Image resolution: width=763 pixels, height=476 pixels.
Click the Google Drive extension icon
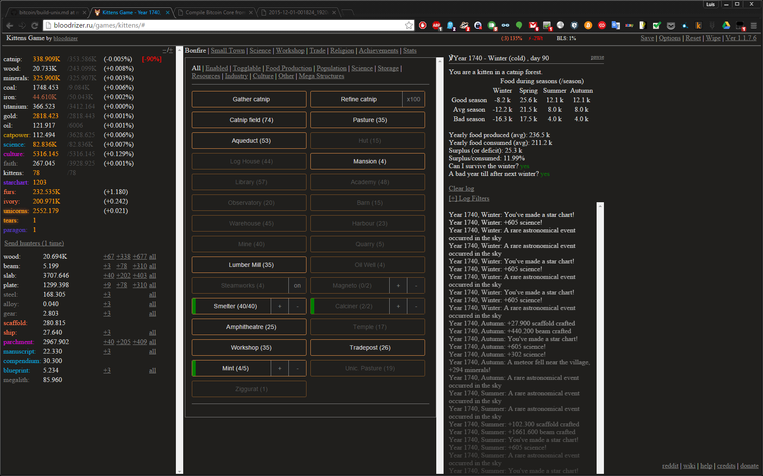(726, 25)
